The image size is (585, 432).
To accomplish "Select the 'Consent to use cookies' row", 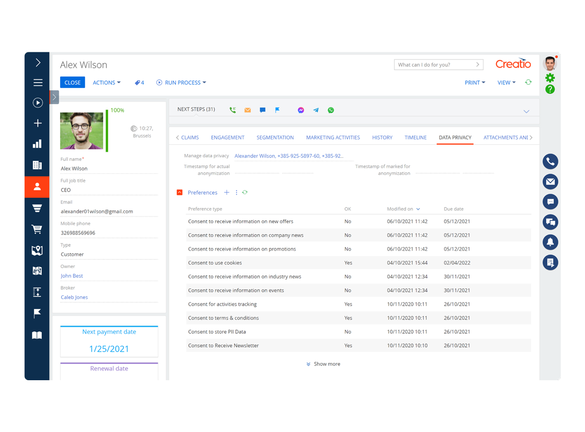I will (x=358, y=263).
